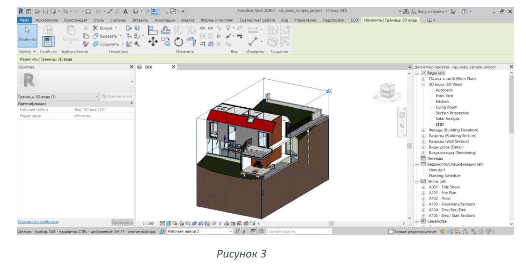Click Вход в службы sign-in button
Viewport: 526px width, 267px height.
(429, 11)
